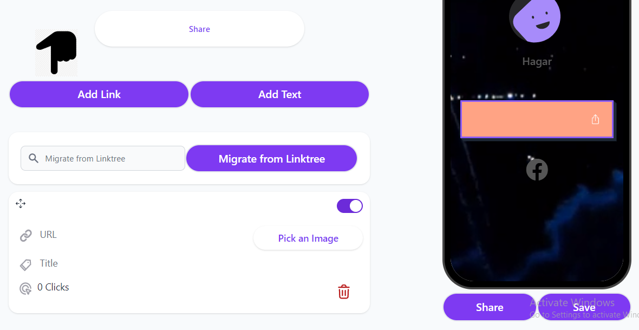Click the Share button below phone preview
Screen dimensions: 639x330
[490, 307]
